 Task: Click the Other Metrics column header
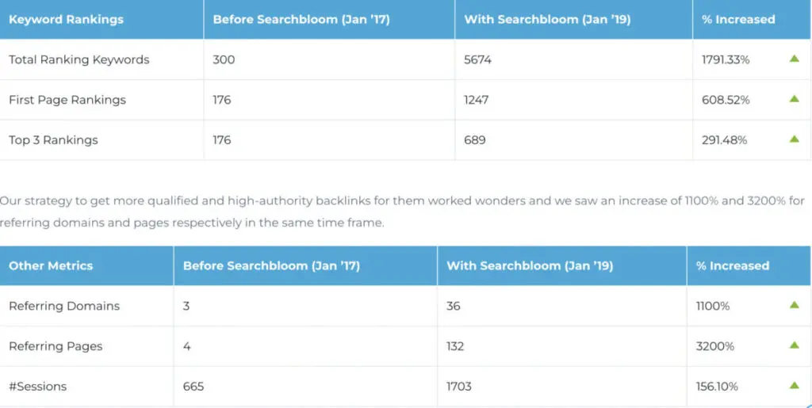pos(51,265)
